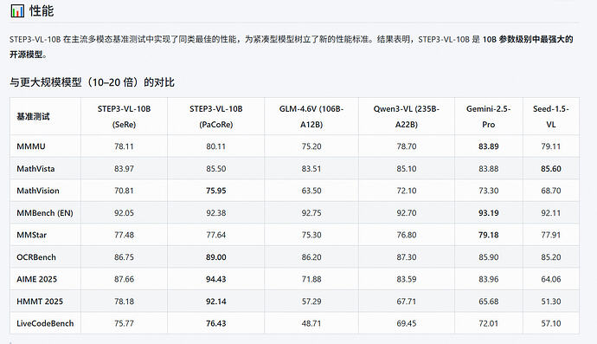Click the STEP3-VL-10B (PaCoRe) column header
This screenshot has height=344, width=597.
click(x=216, y=116)
